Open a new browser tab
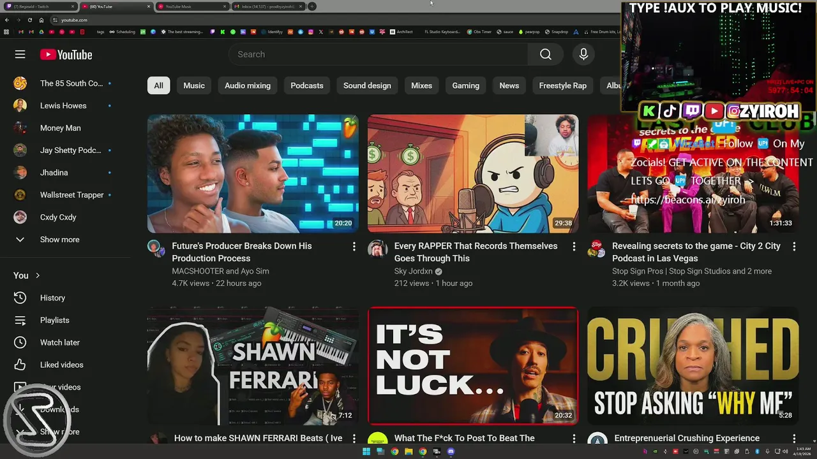The image size is (817, 459). (311, 6)
